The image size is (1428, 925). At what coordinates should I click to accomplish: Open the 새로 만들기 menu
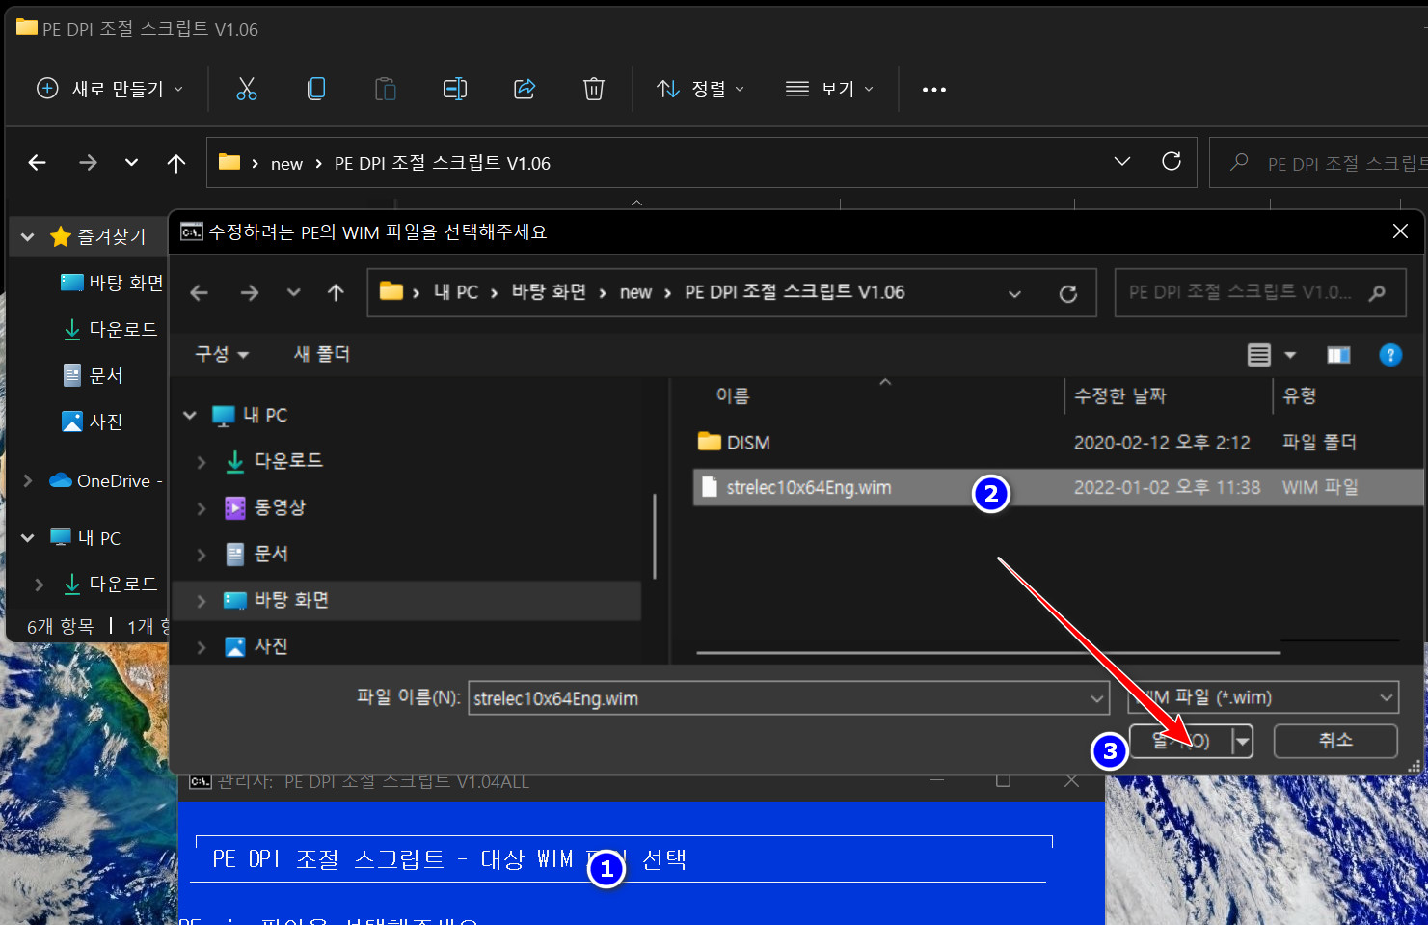click(109, 89)
